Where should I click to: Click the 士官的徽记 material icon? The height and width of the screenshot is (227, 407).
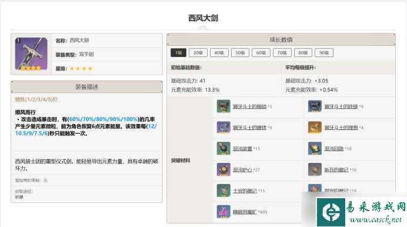click(223, 191)
